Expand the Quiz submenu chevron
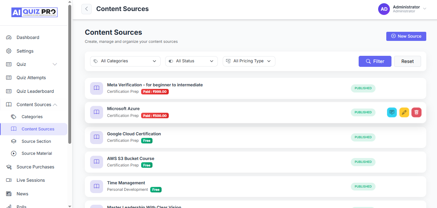437x208 pixels. (55, 64)
